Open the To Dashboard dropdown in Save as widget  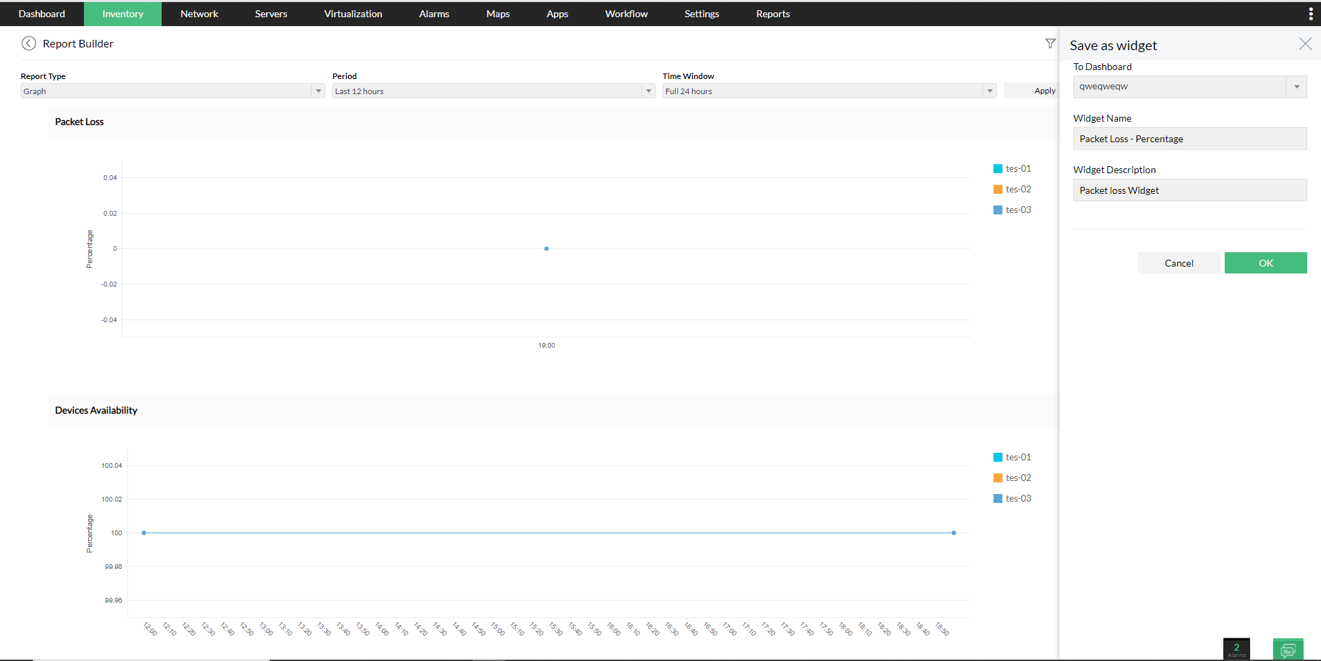coord(1297,87)
